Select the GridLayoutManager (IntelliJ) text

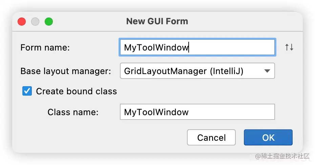click(184, 71)
